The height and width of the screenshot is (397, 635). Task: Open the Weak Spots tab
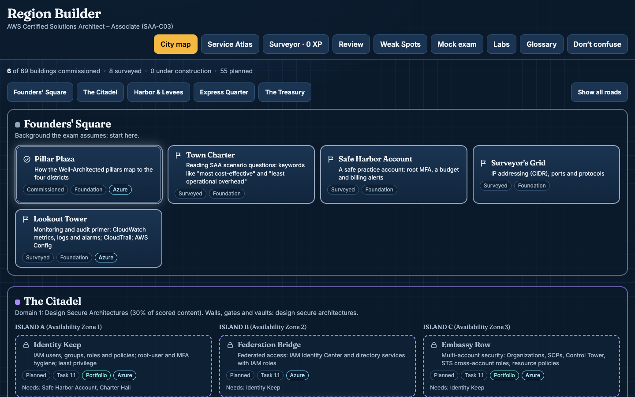click(400, 44)
